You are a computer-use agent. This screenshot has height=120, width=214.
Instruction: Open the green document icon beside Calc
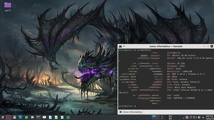(62, 117)
